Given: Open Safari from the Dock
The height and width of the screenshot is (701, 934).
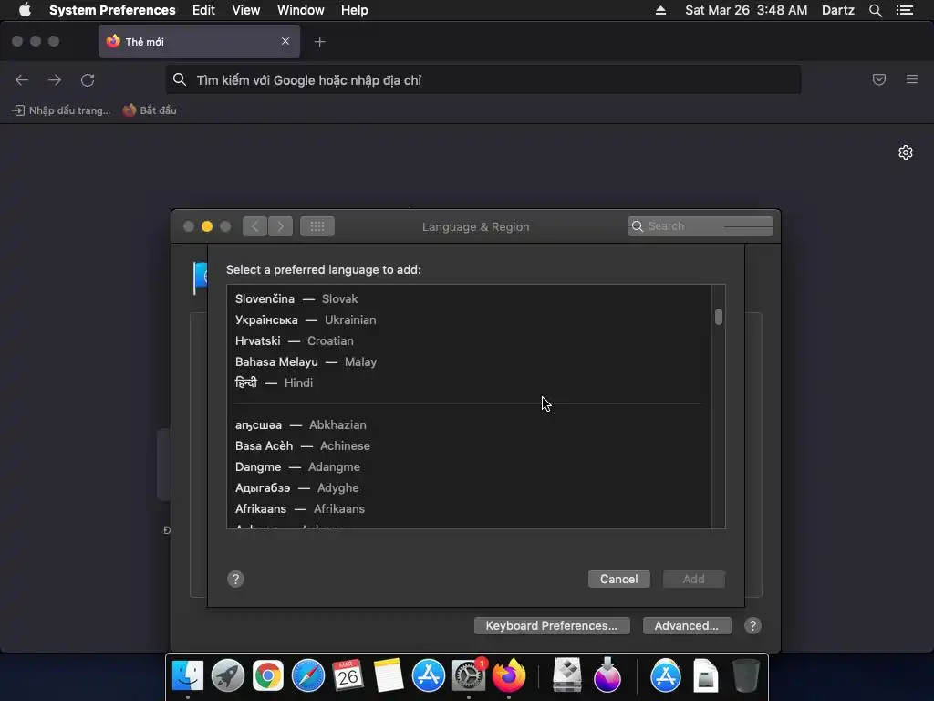Looking at the screenshot, I should (x=308, y=675).
